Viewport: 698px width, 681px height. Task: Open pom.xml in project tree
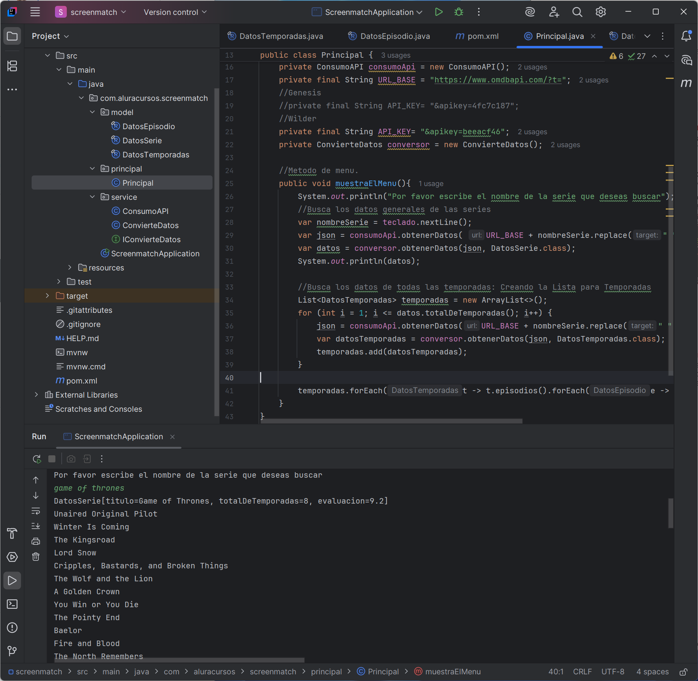pos(82,381)
